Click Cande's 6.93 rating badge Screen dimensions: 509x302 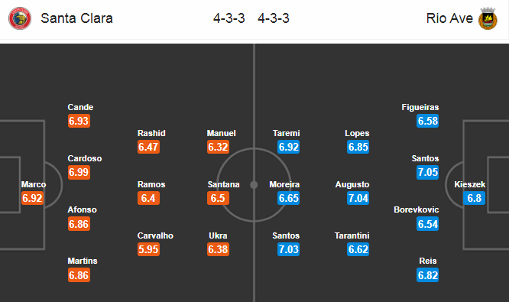(79, 121)
